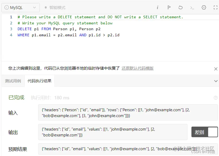
Task: Click the 输入 data box
Action: (128, 113)
